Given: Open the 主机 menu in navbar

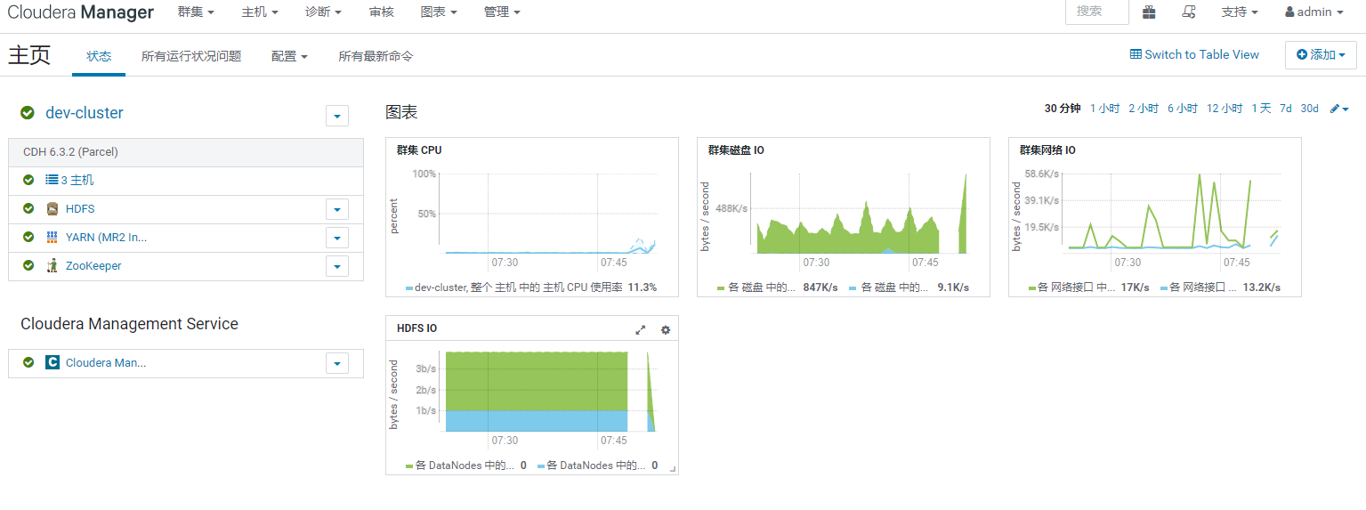Looking at the screenshot, I should point(260,12).
